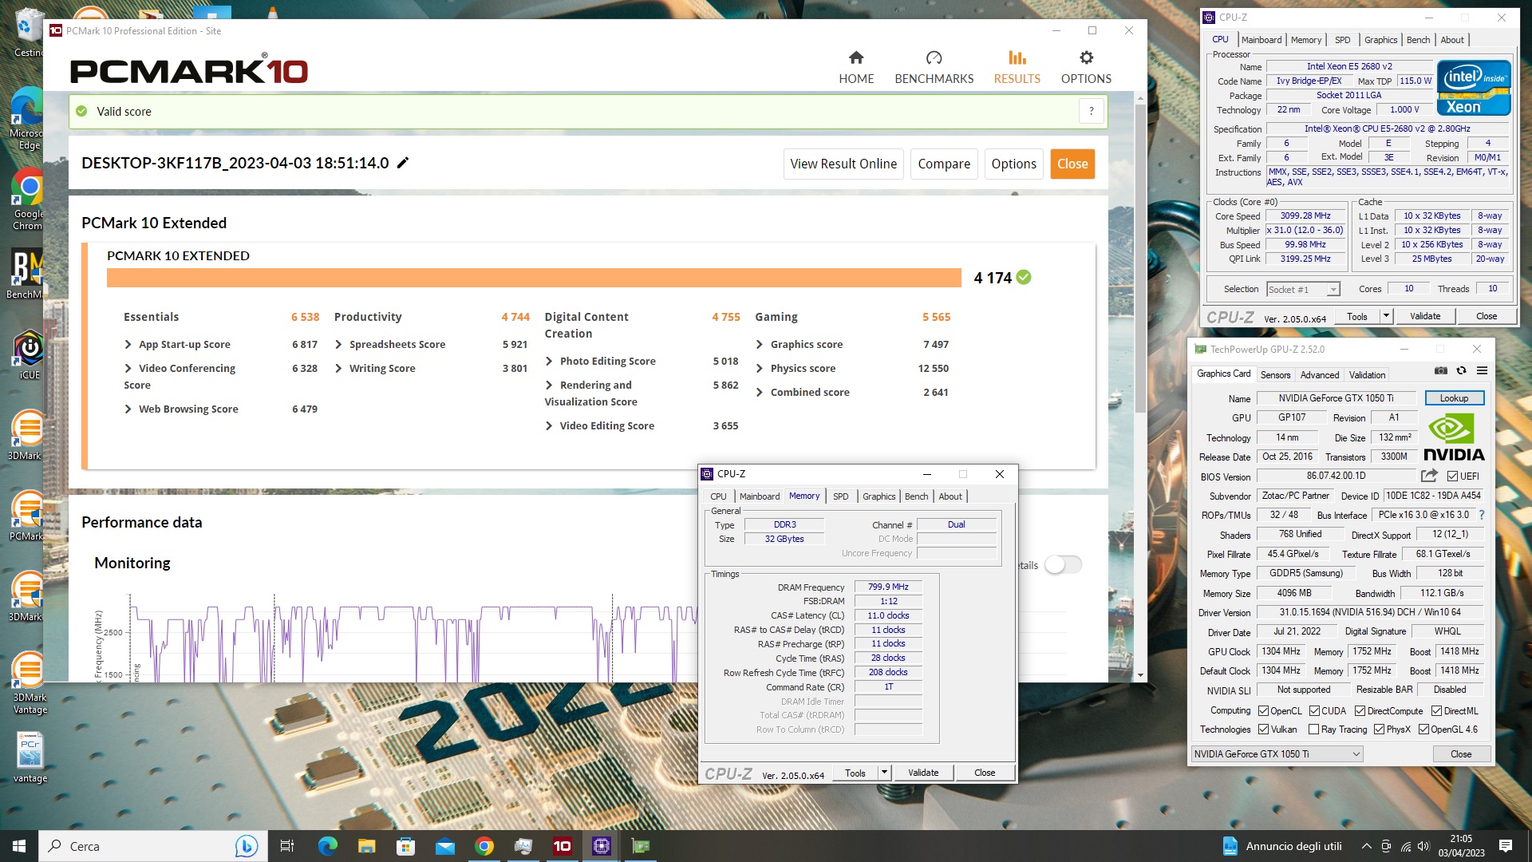Screen dimensions: 1532x862
Task: Open the GPU selector dropdown in GPU-Z
Action: tap(1277, 753)
